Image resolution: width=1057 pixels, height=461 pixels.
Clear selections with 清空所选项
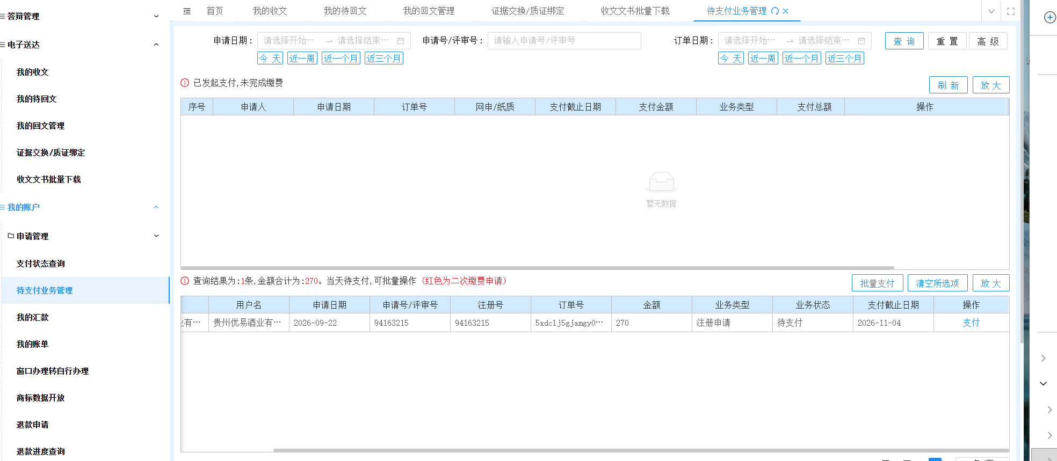[x=938, y=283]
